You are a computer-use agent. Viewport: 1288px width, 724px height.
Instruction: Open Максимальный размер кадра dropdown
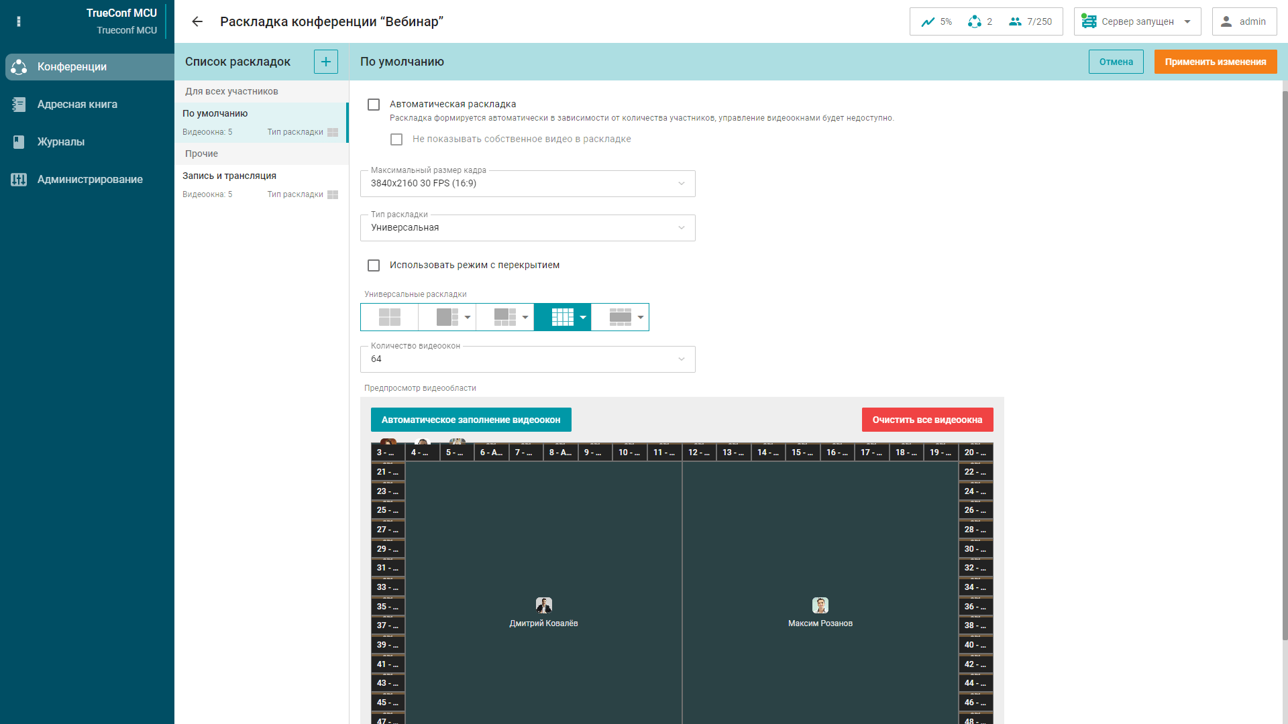(527, 184)
